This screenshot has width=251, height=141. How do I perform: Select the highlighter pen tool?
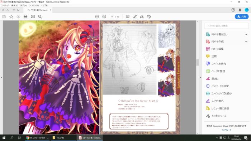[135, 16]
